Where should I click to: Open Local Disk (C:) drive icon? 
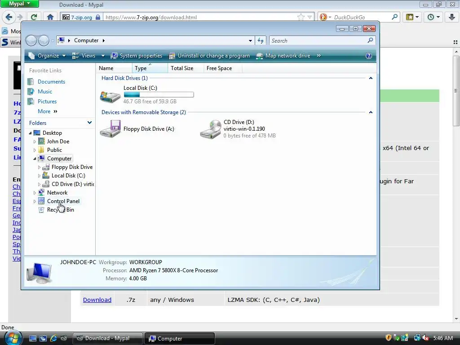[x=110, y=97]
